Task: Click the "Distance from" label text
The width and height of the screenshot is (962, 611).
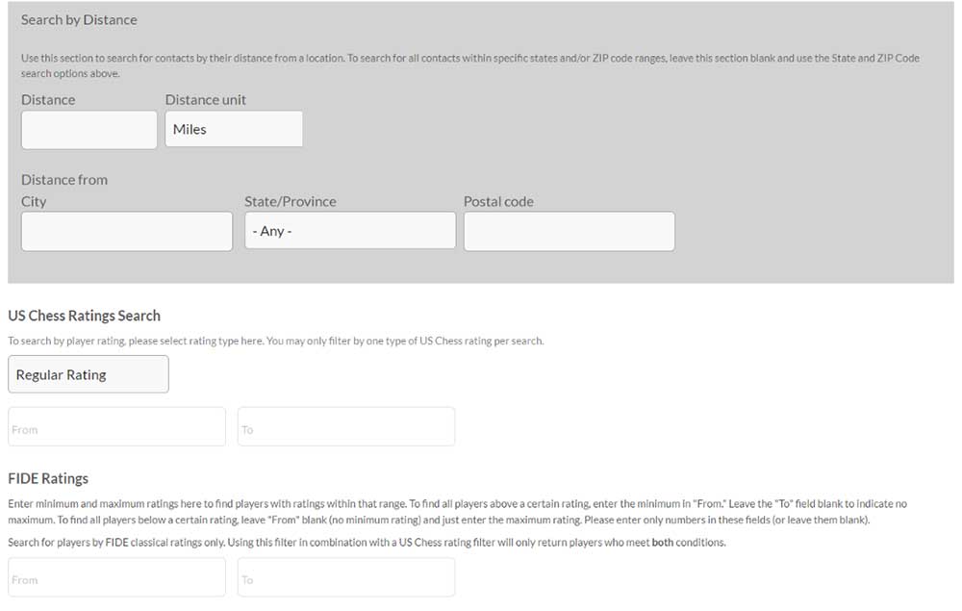Action: coord(64,179)
